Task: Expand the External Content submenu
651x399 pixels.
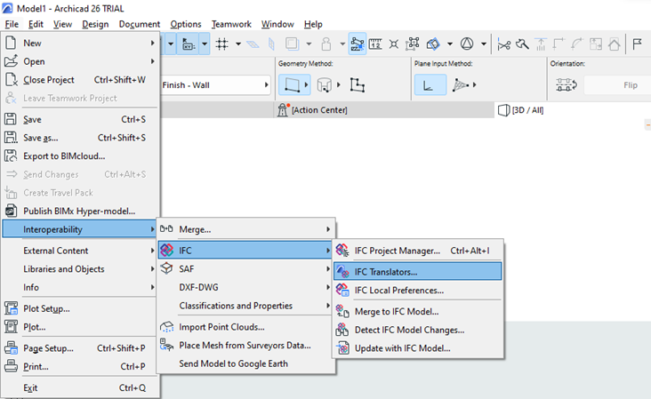Action: click(x=80, y=251)
